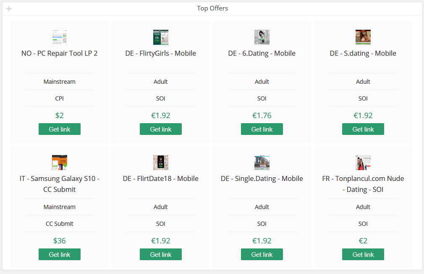Select the title DE - 6.Dating - Mobile
Viewport: 424px width, 274px height.
(x=262, y=53)
